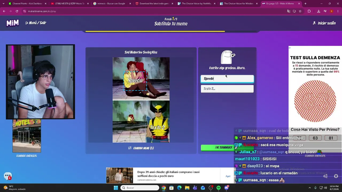Screen dimensions: 342x192
Task: Switch to mimesis - Buscar con Google tab
Action: [x=112, y=4]
